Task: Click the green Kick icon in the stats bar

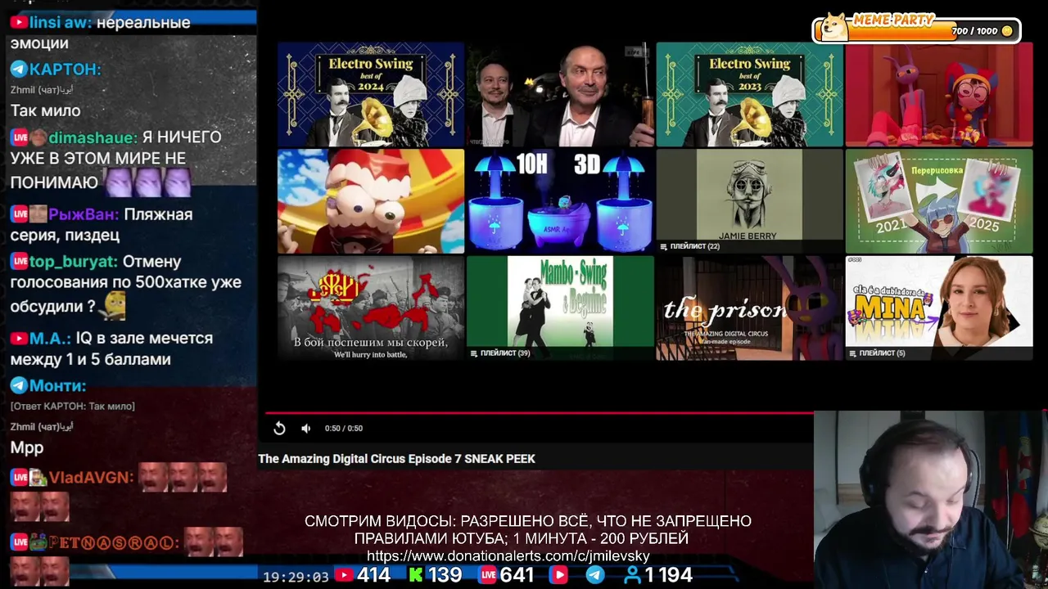Action: click(416, 575)
